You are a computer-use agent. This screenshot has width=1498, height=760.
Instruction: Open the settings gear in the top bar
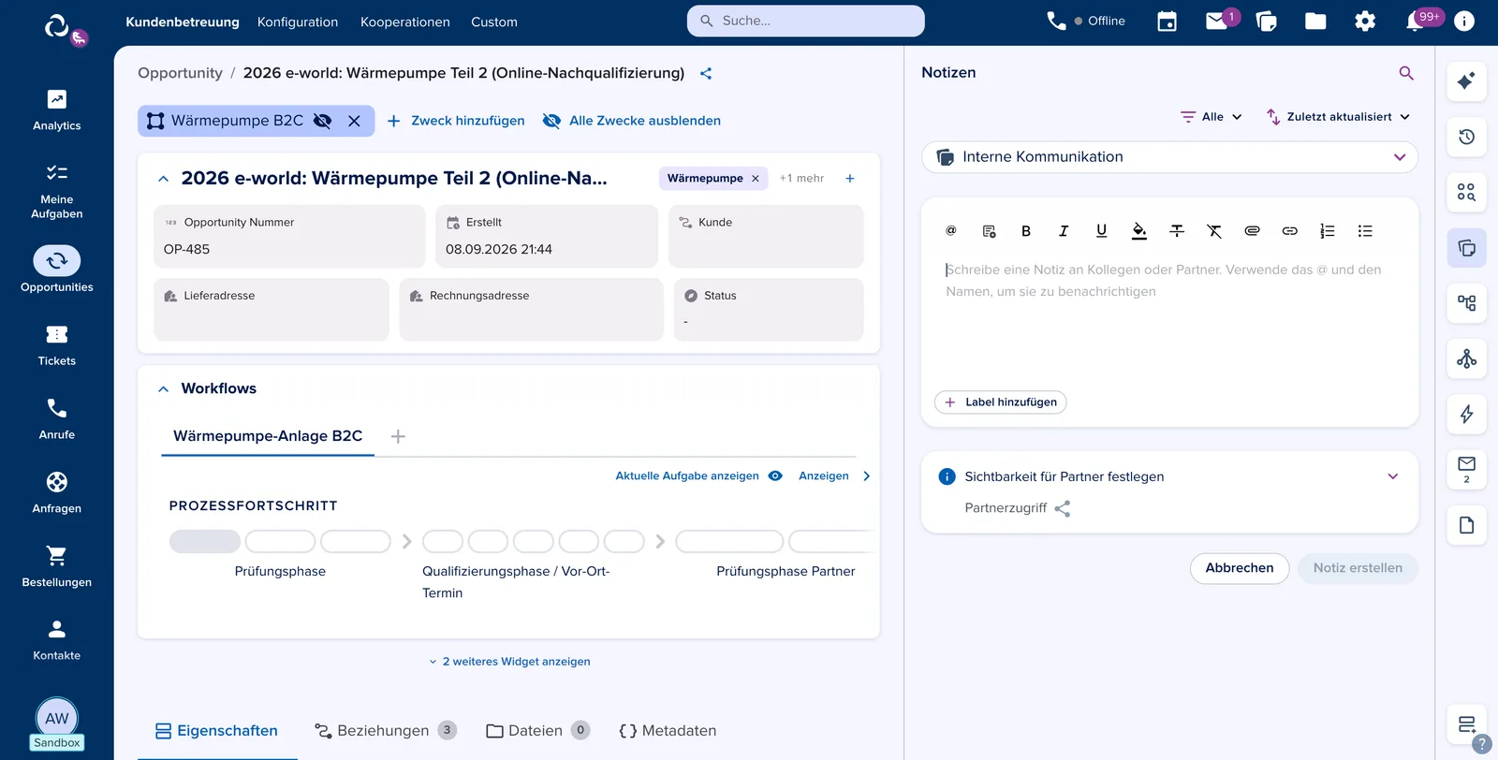[x=1365, y=22]
